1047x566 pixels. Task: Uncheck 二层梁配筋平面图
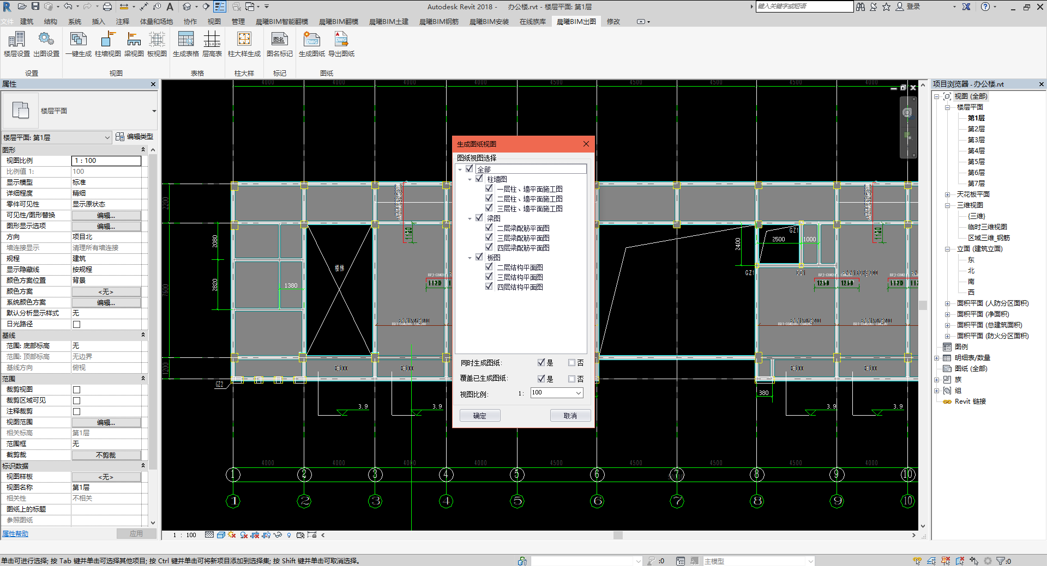click(489, 228)
